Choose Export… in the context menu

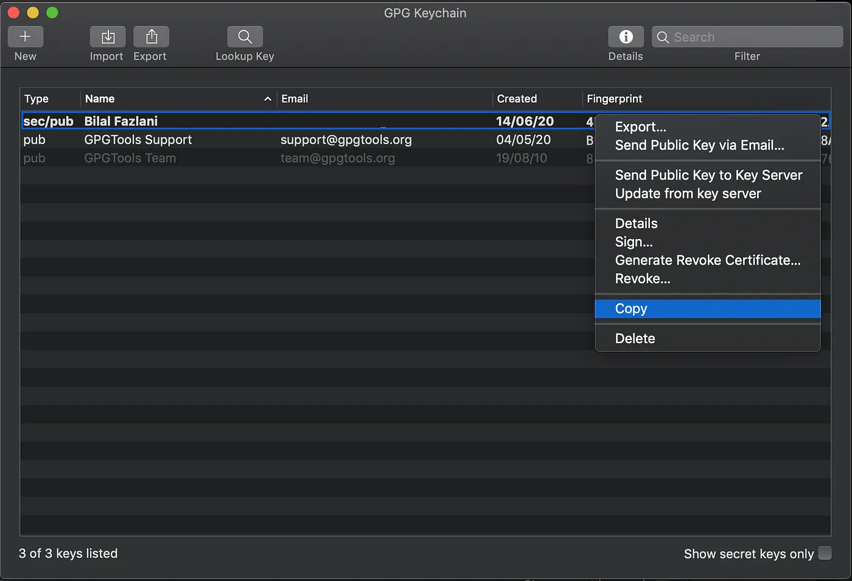pos(640,127)
